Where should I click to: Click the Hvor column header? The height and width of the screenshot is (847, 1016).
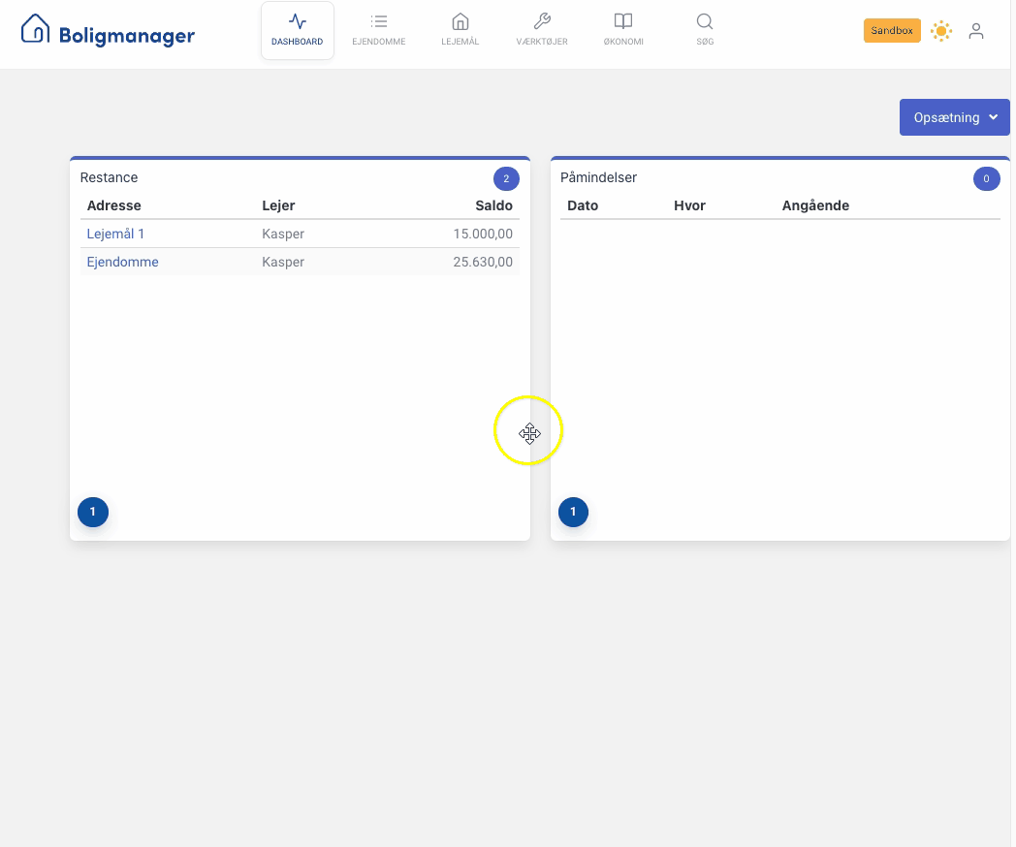[689, 205]
